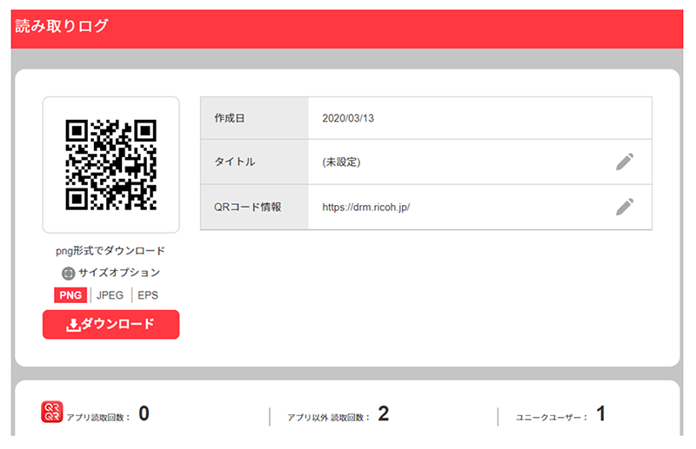Screen dimensions: 696x449
Task: Click the 作成日 date value 2020/03/13
Action: 348,117
